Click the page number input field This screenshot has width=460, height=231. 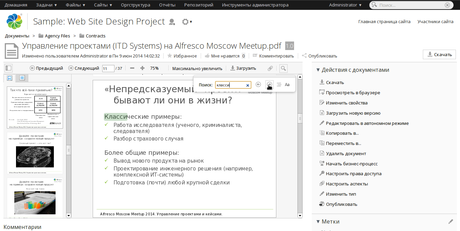tap(108, 68)
